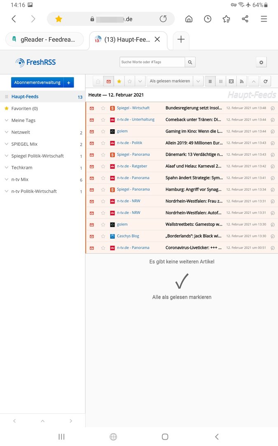This screenshot has height=446, width=278.
Task: Open n-tv.de - Unterhaltung feed link
Action: 135,119
